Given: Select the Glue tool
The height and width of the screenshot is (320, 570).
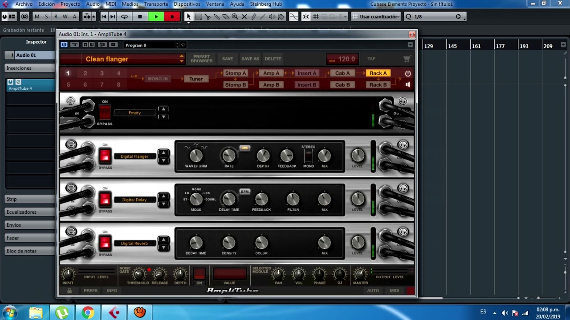Looking at the screenshot, I should pyautogui.click(x=216, y=16).
